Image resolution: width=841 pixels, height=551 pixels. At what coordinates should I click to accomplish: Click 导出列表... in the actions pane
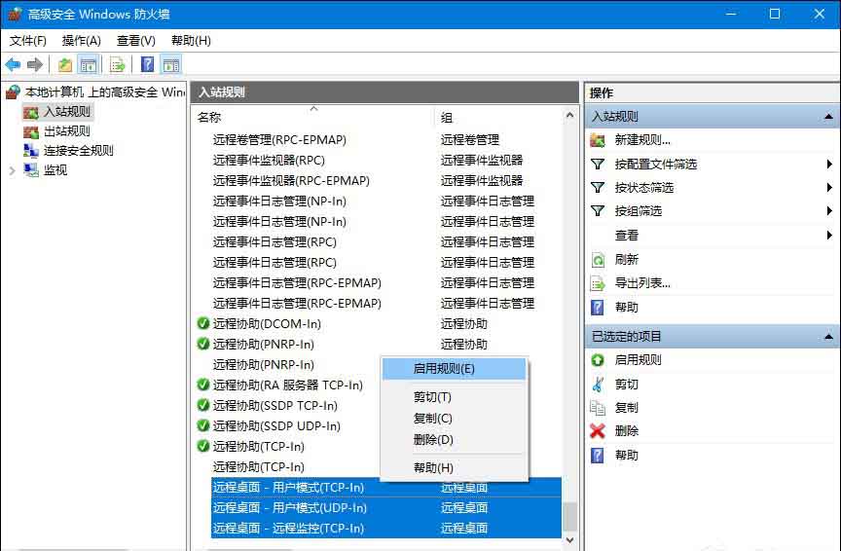coord(642,283)
